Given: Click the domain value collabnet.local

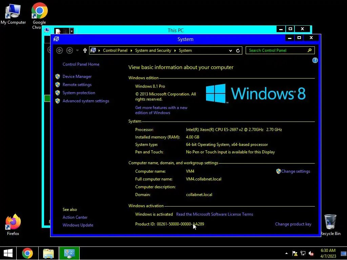Looking at the screenshot, I should coord(199,195).
